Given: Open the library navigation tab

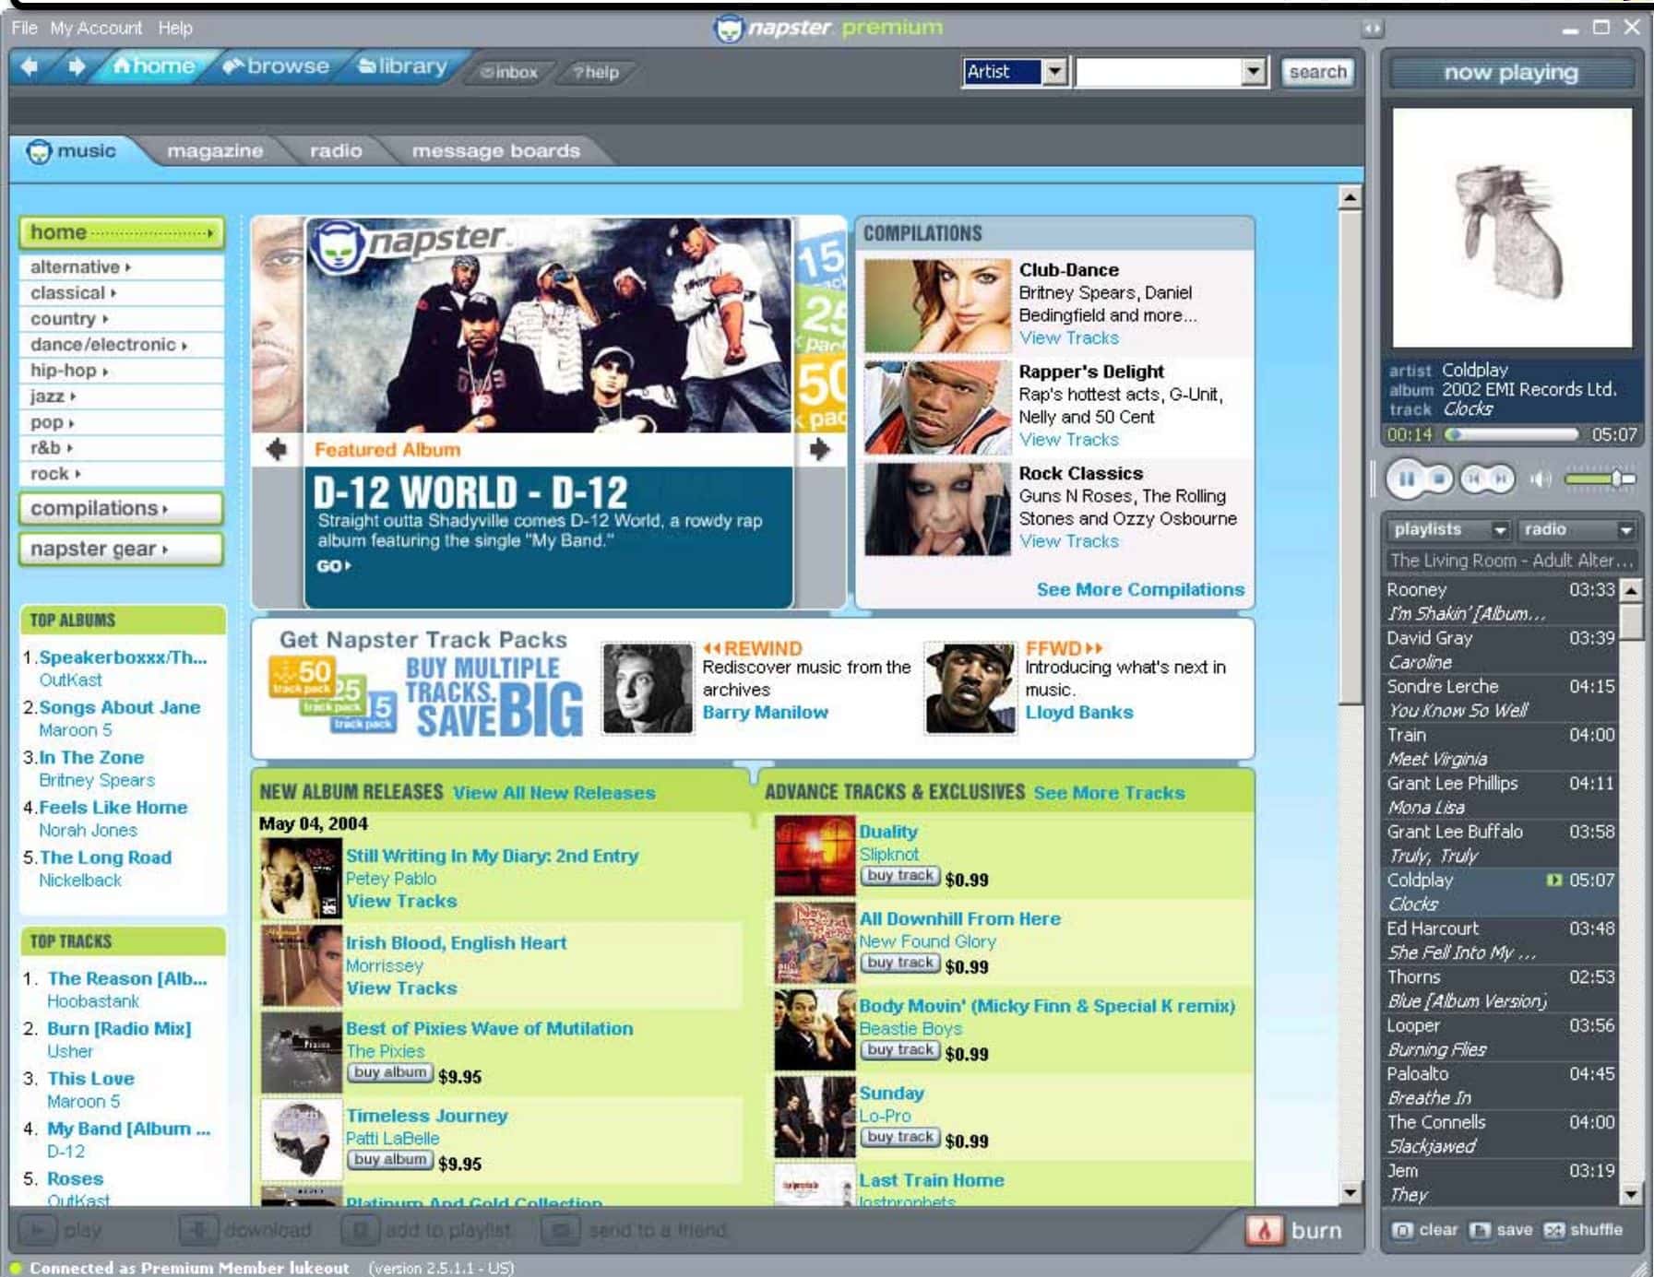Looking at the screenshot, I should click(x=402, y=66).
